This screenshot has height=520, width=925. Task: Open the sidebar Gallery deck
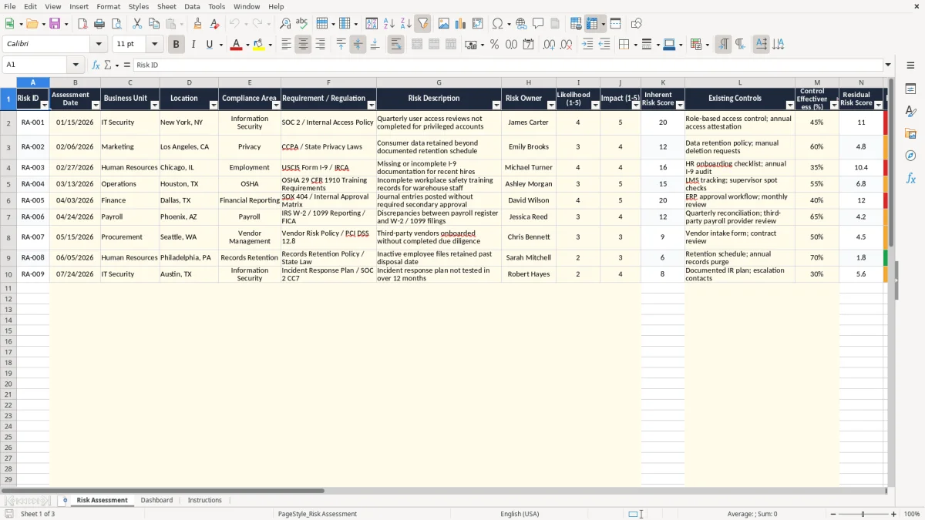pos(910,133)
